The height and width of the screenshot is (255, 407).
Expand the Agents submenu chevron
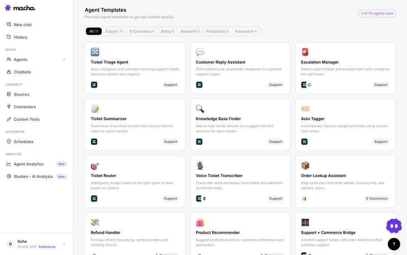pyautogui.click(x=64, y=59)
